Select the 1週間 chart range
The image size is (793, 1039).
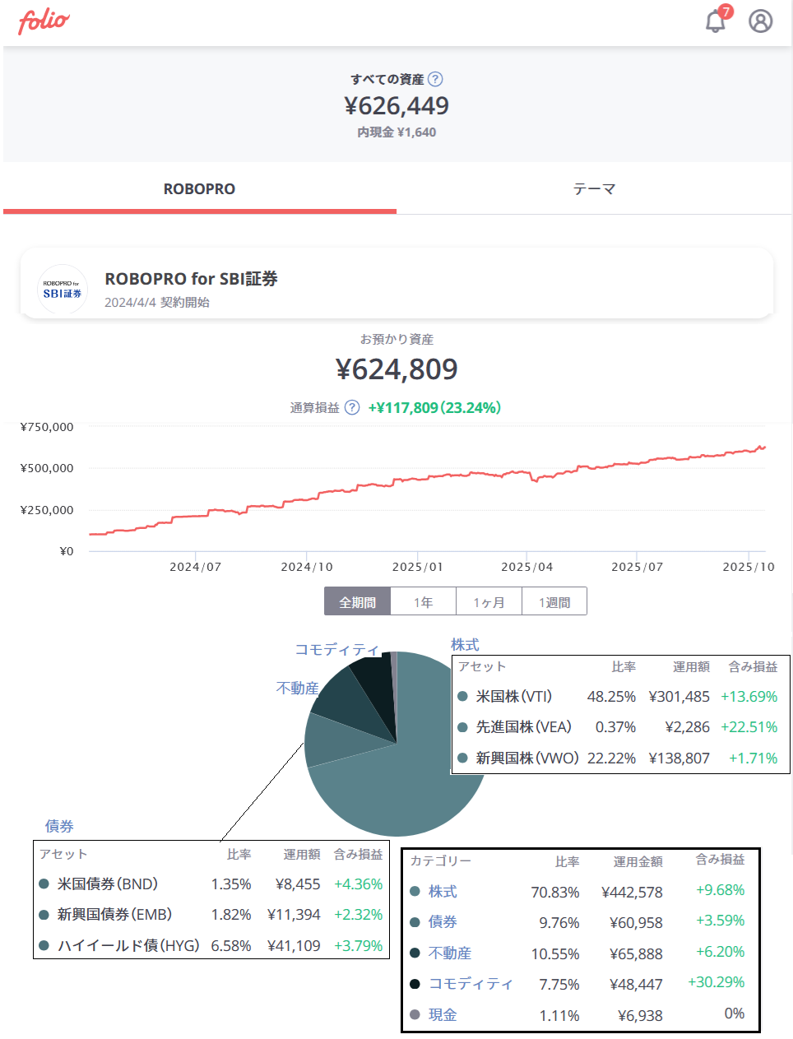(554, 601)
